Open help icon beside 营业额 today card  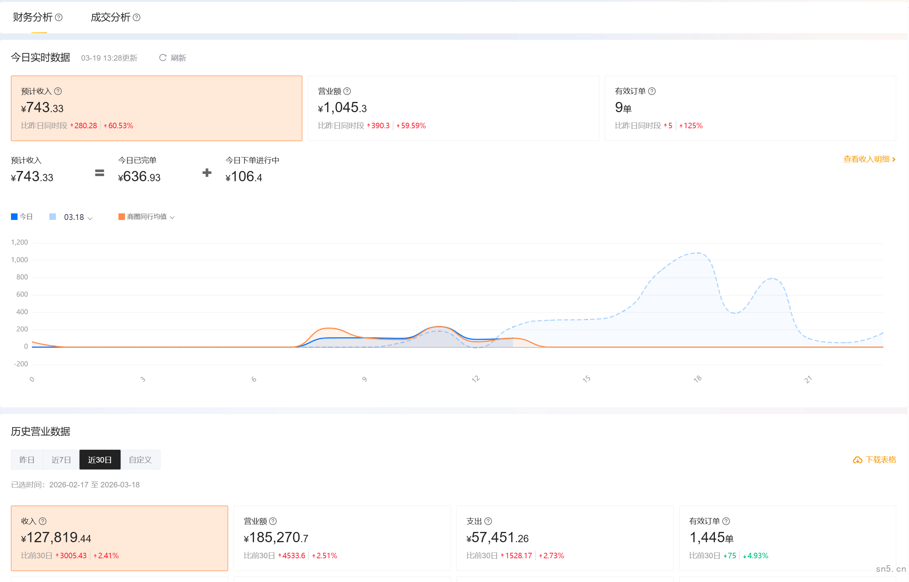[347, 91]
